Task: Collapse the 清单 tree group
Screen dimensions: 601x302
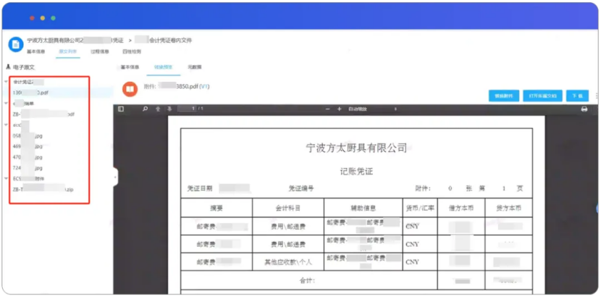Action: pyautogui.click(x=6, y=103)
